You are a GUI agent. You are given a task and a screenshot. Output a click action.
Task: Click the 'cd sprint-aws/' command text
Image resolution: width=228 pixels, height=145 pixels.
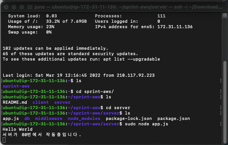point(95,91)
